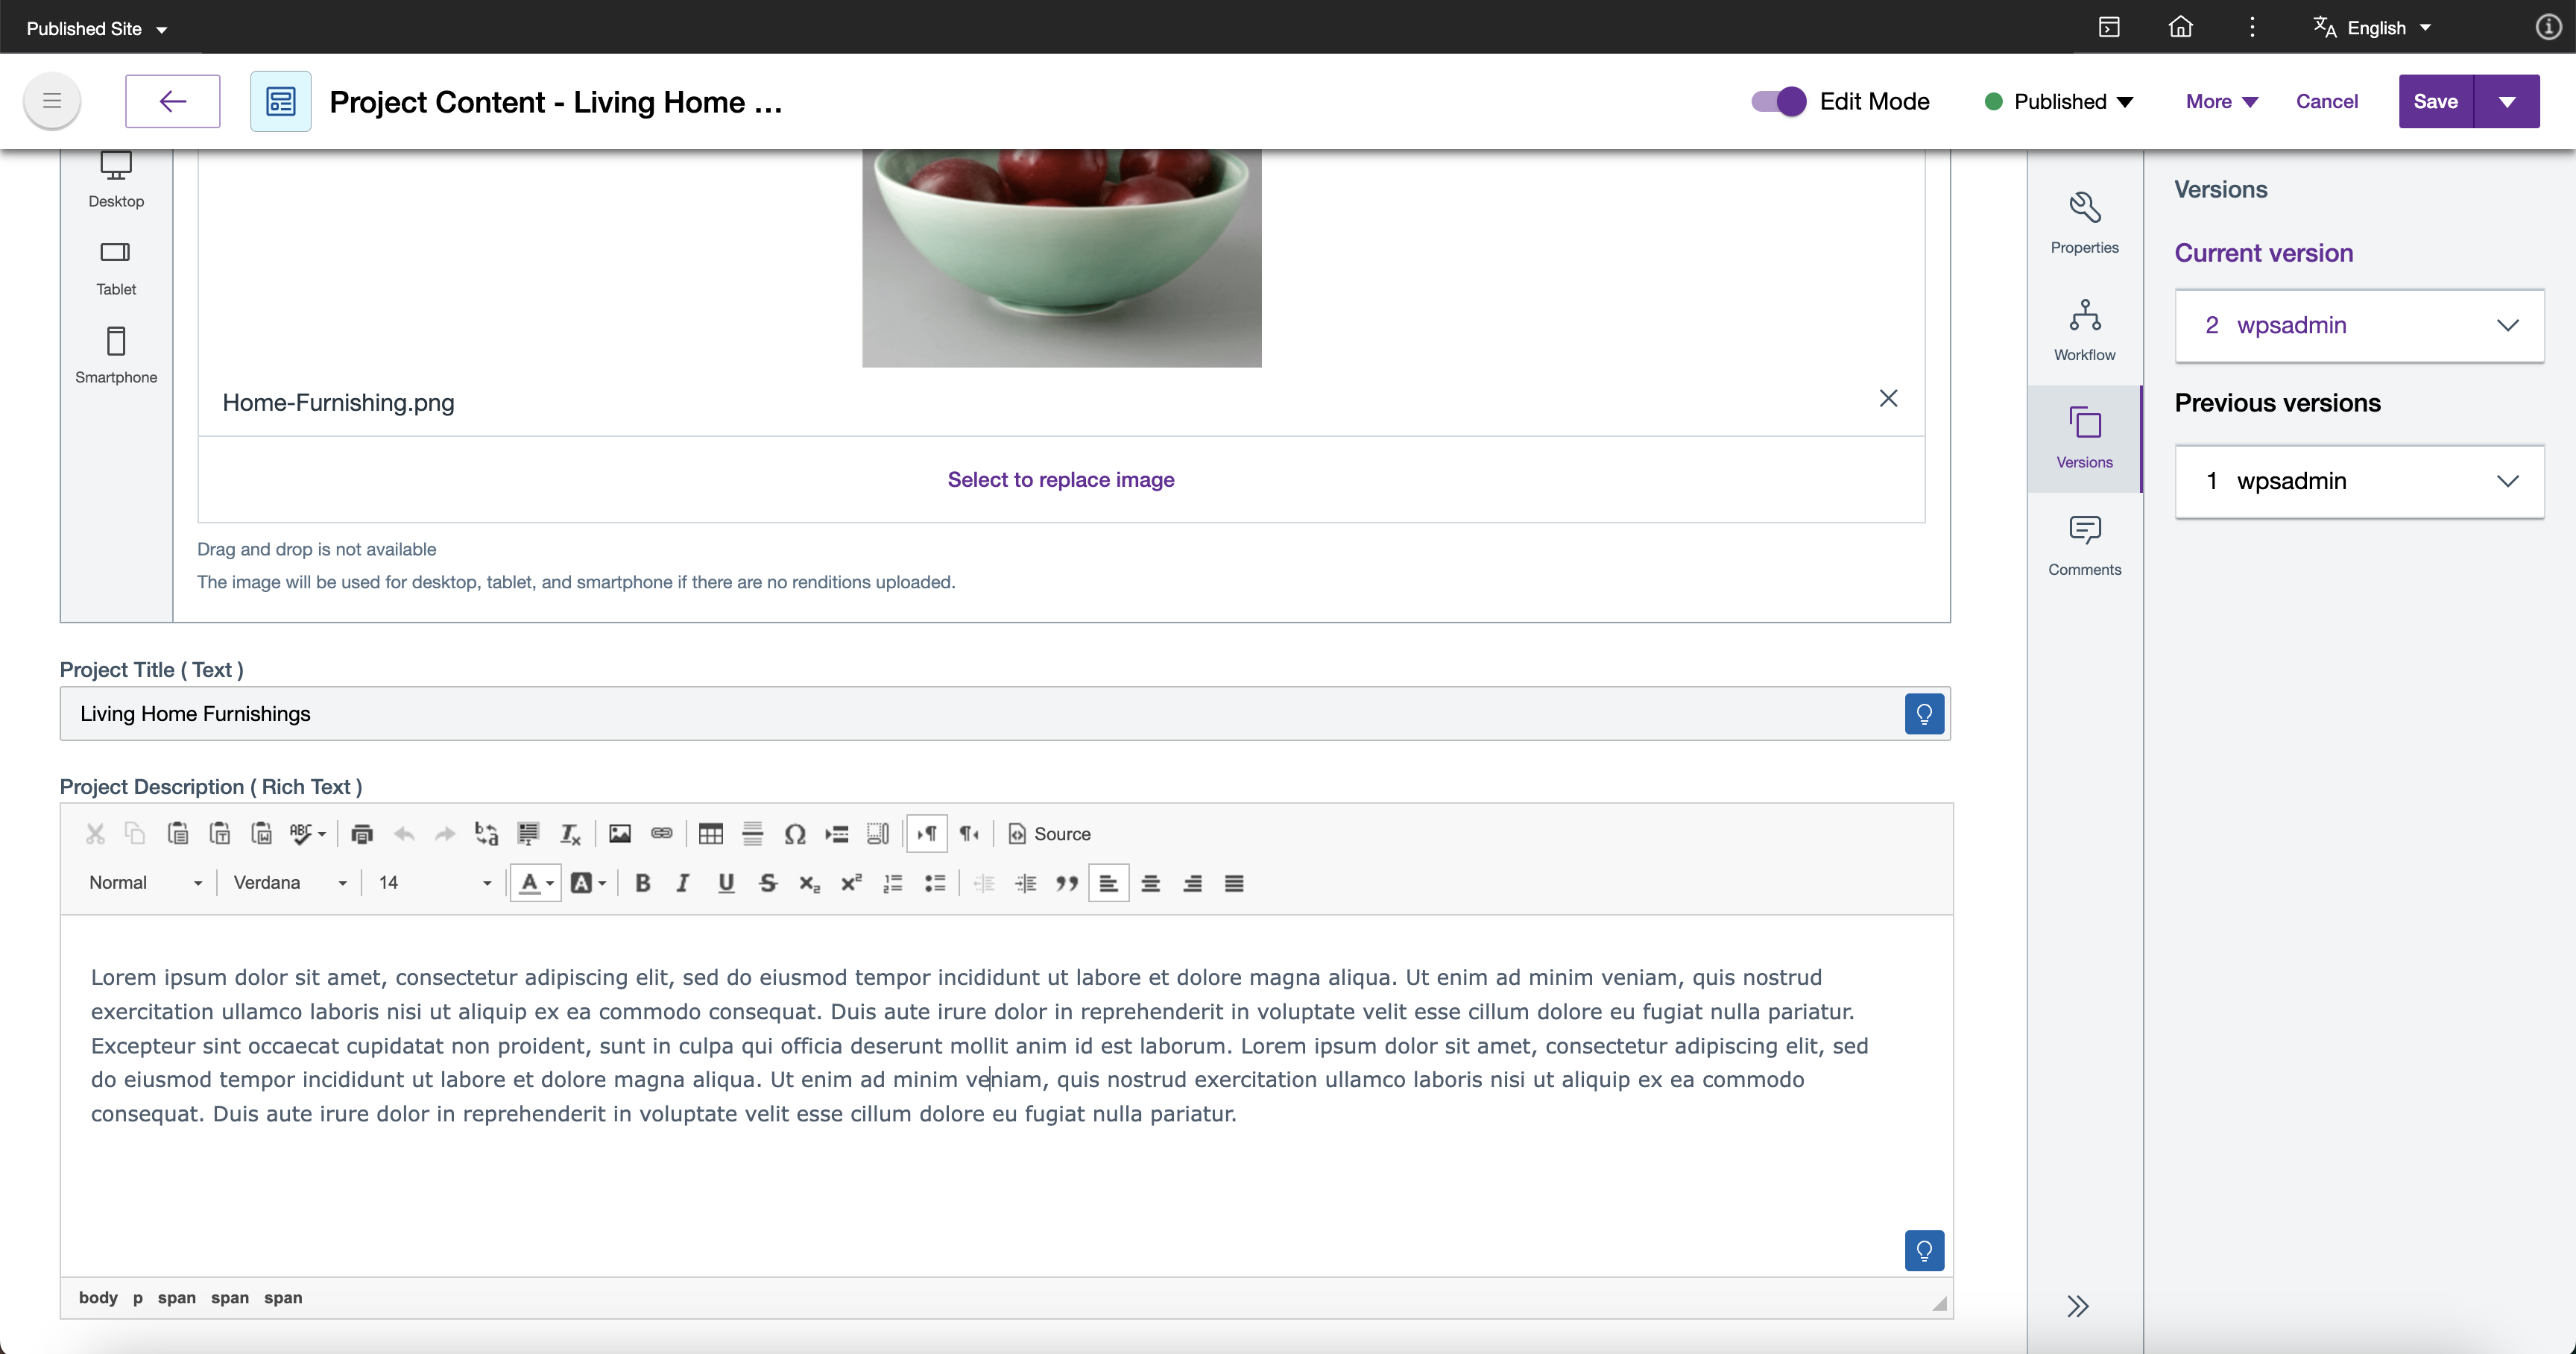
Task: Toggle bold formatting
Action: click(x=643, y=883)
